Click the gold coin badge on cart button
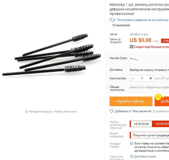The width and height of the screenshot is (169, 160). pyautogui.click(x=158, y=97)
